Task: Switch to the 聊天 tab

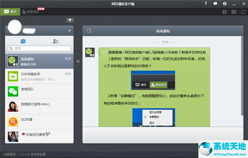Action: point(10,12)
